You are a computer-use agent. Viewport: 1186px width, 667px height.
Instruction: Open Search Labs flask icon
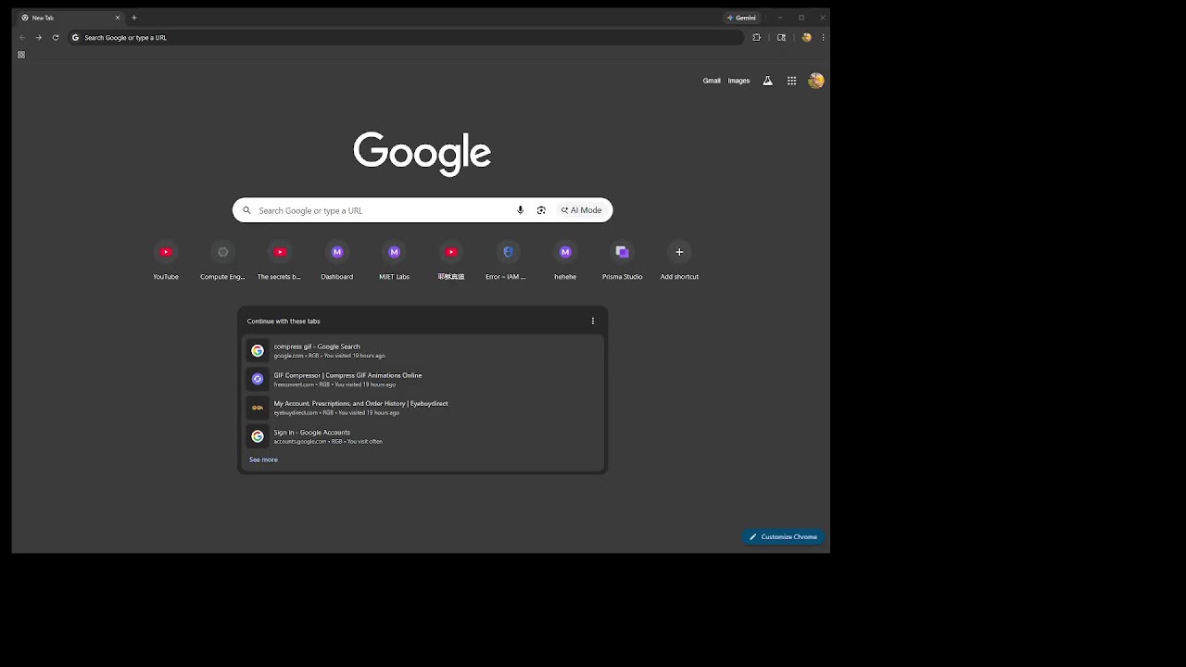[767, 81]
